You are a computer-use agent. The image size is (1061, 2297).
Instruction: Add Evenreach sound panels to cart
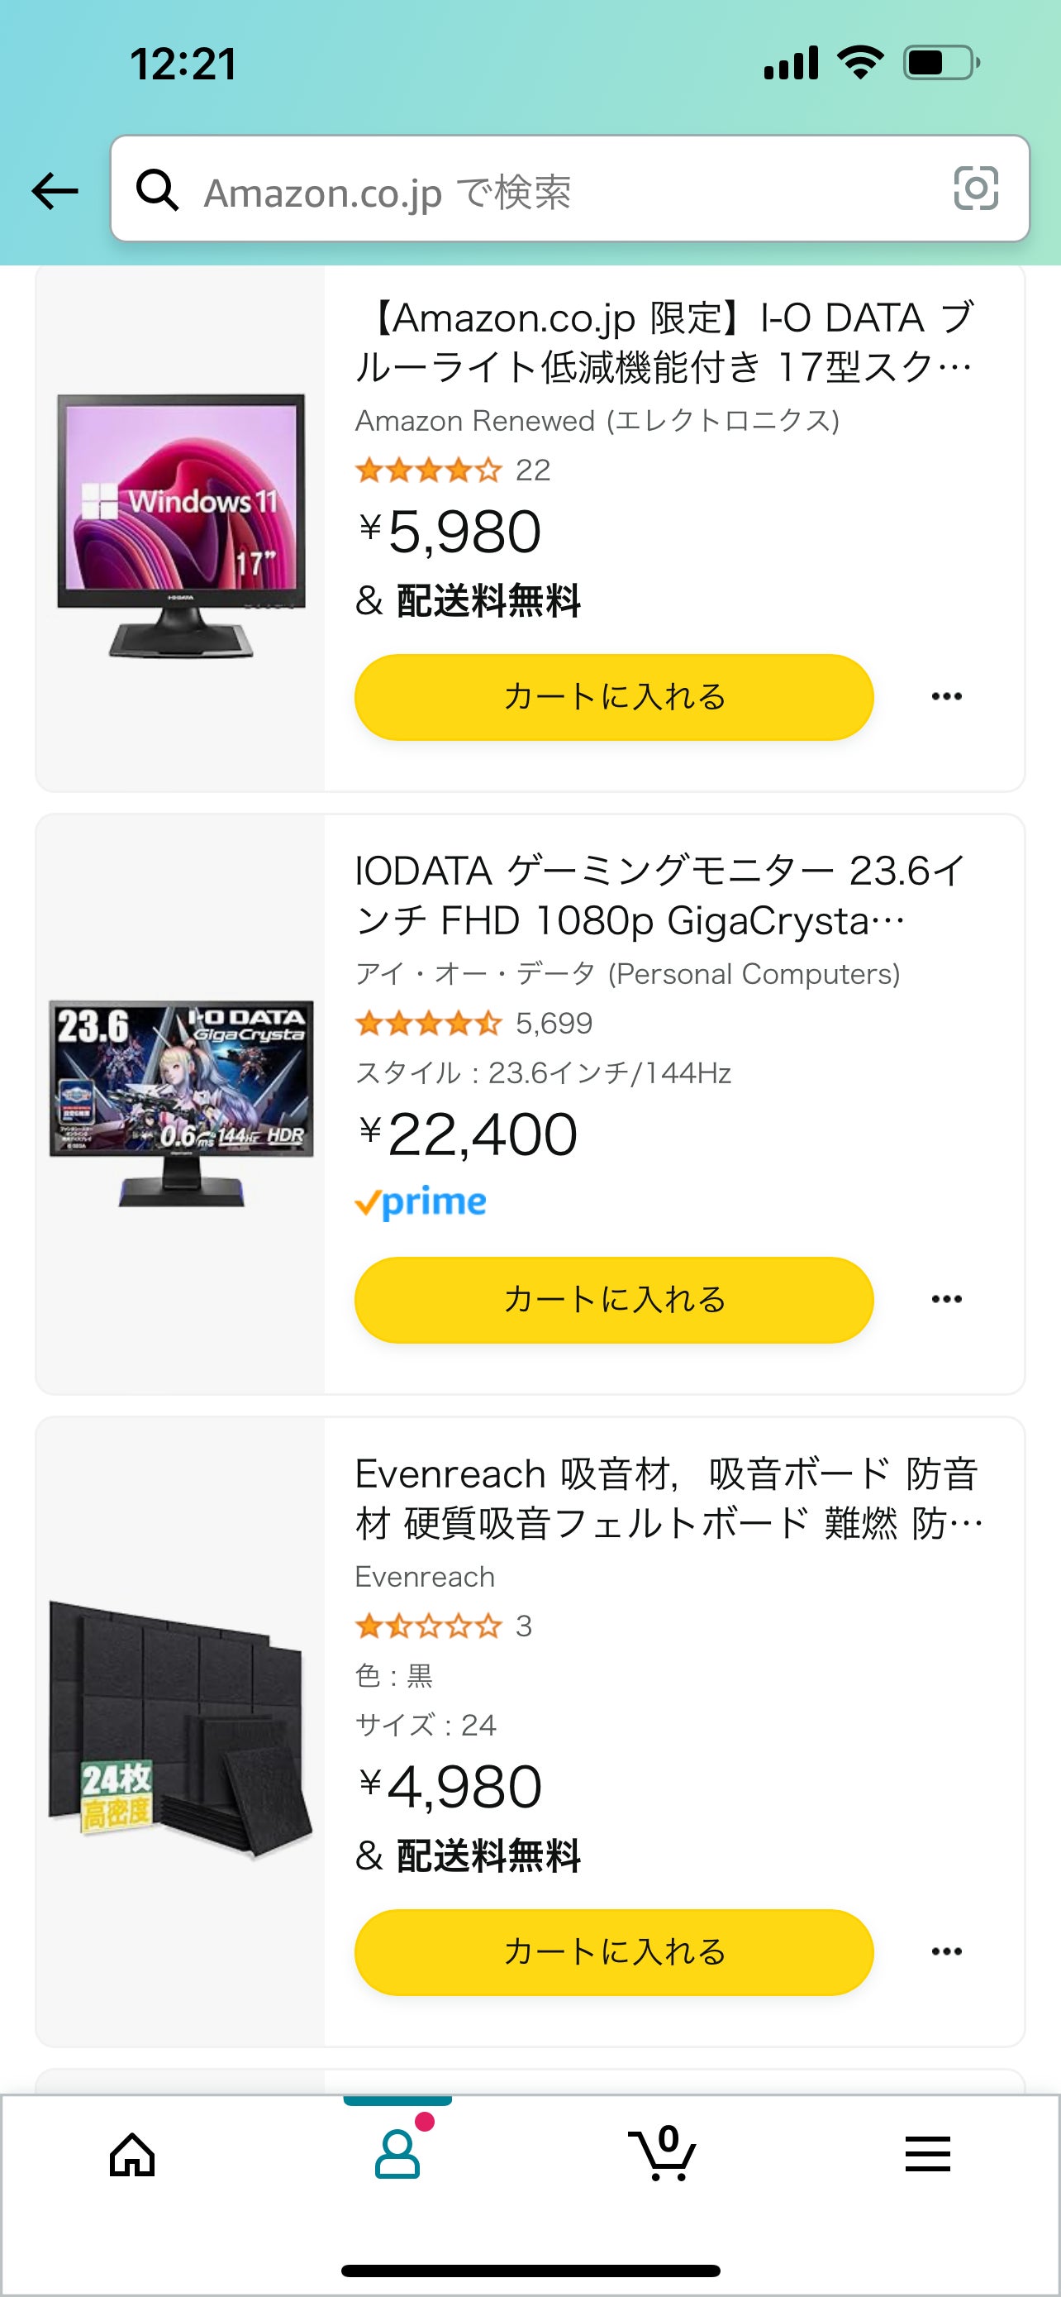pyautogui.click(x=614, y=1952)
